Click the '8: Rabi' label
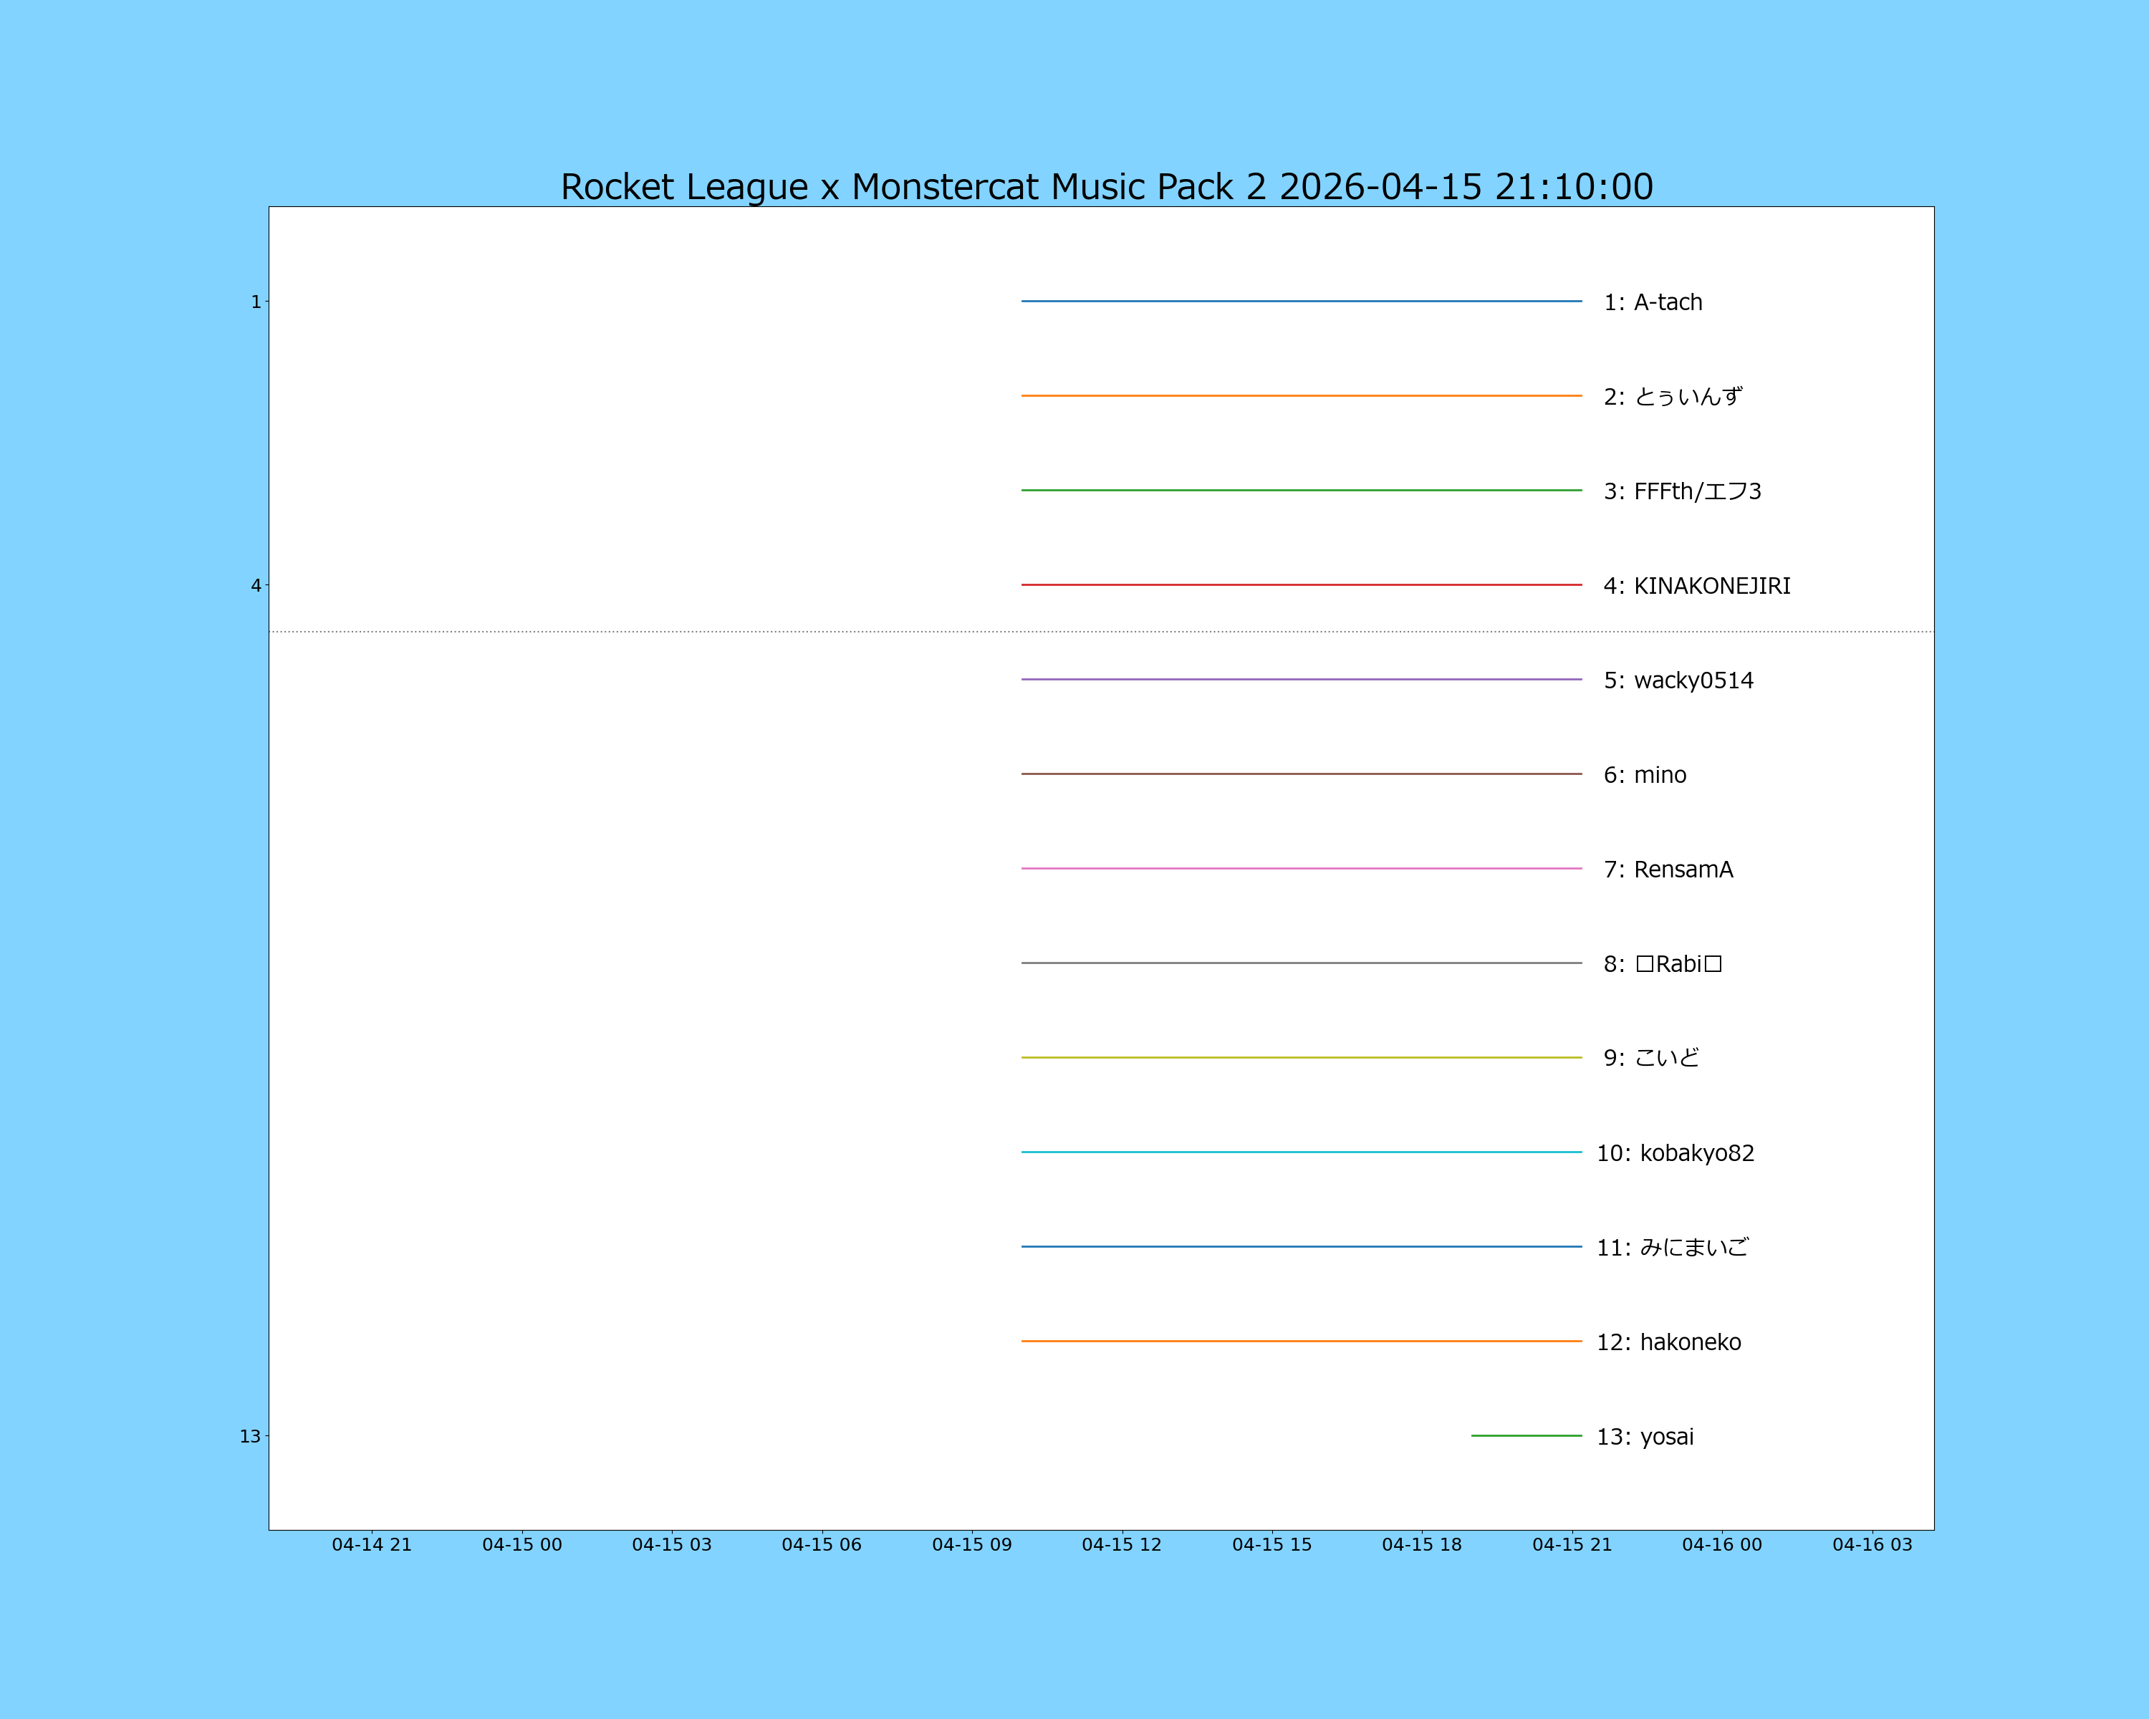The height and width of the screenshot is (1719, 2149). (1663, 963)
